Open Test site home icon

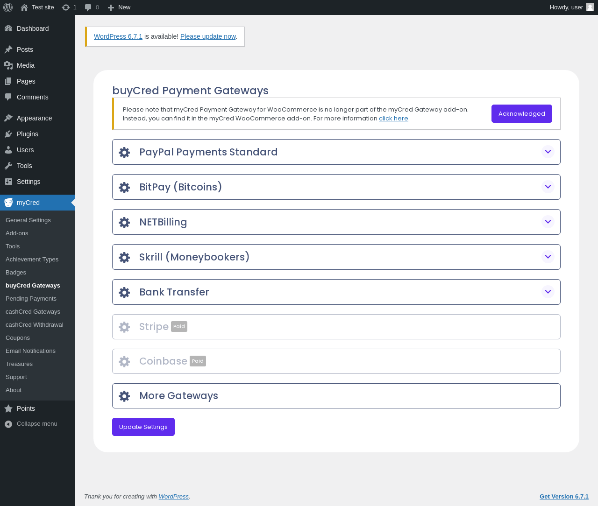[24, 7]
